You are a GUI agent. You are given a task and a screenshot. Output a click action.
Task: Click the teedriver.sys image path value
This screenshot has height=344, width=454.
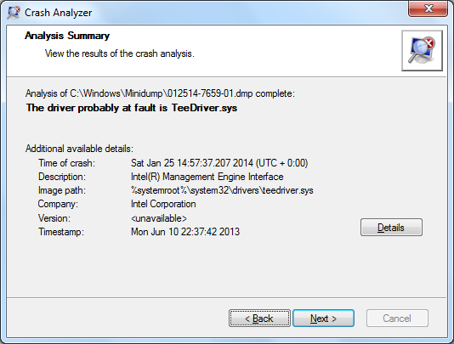click(x=222, y=190)
